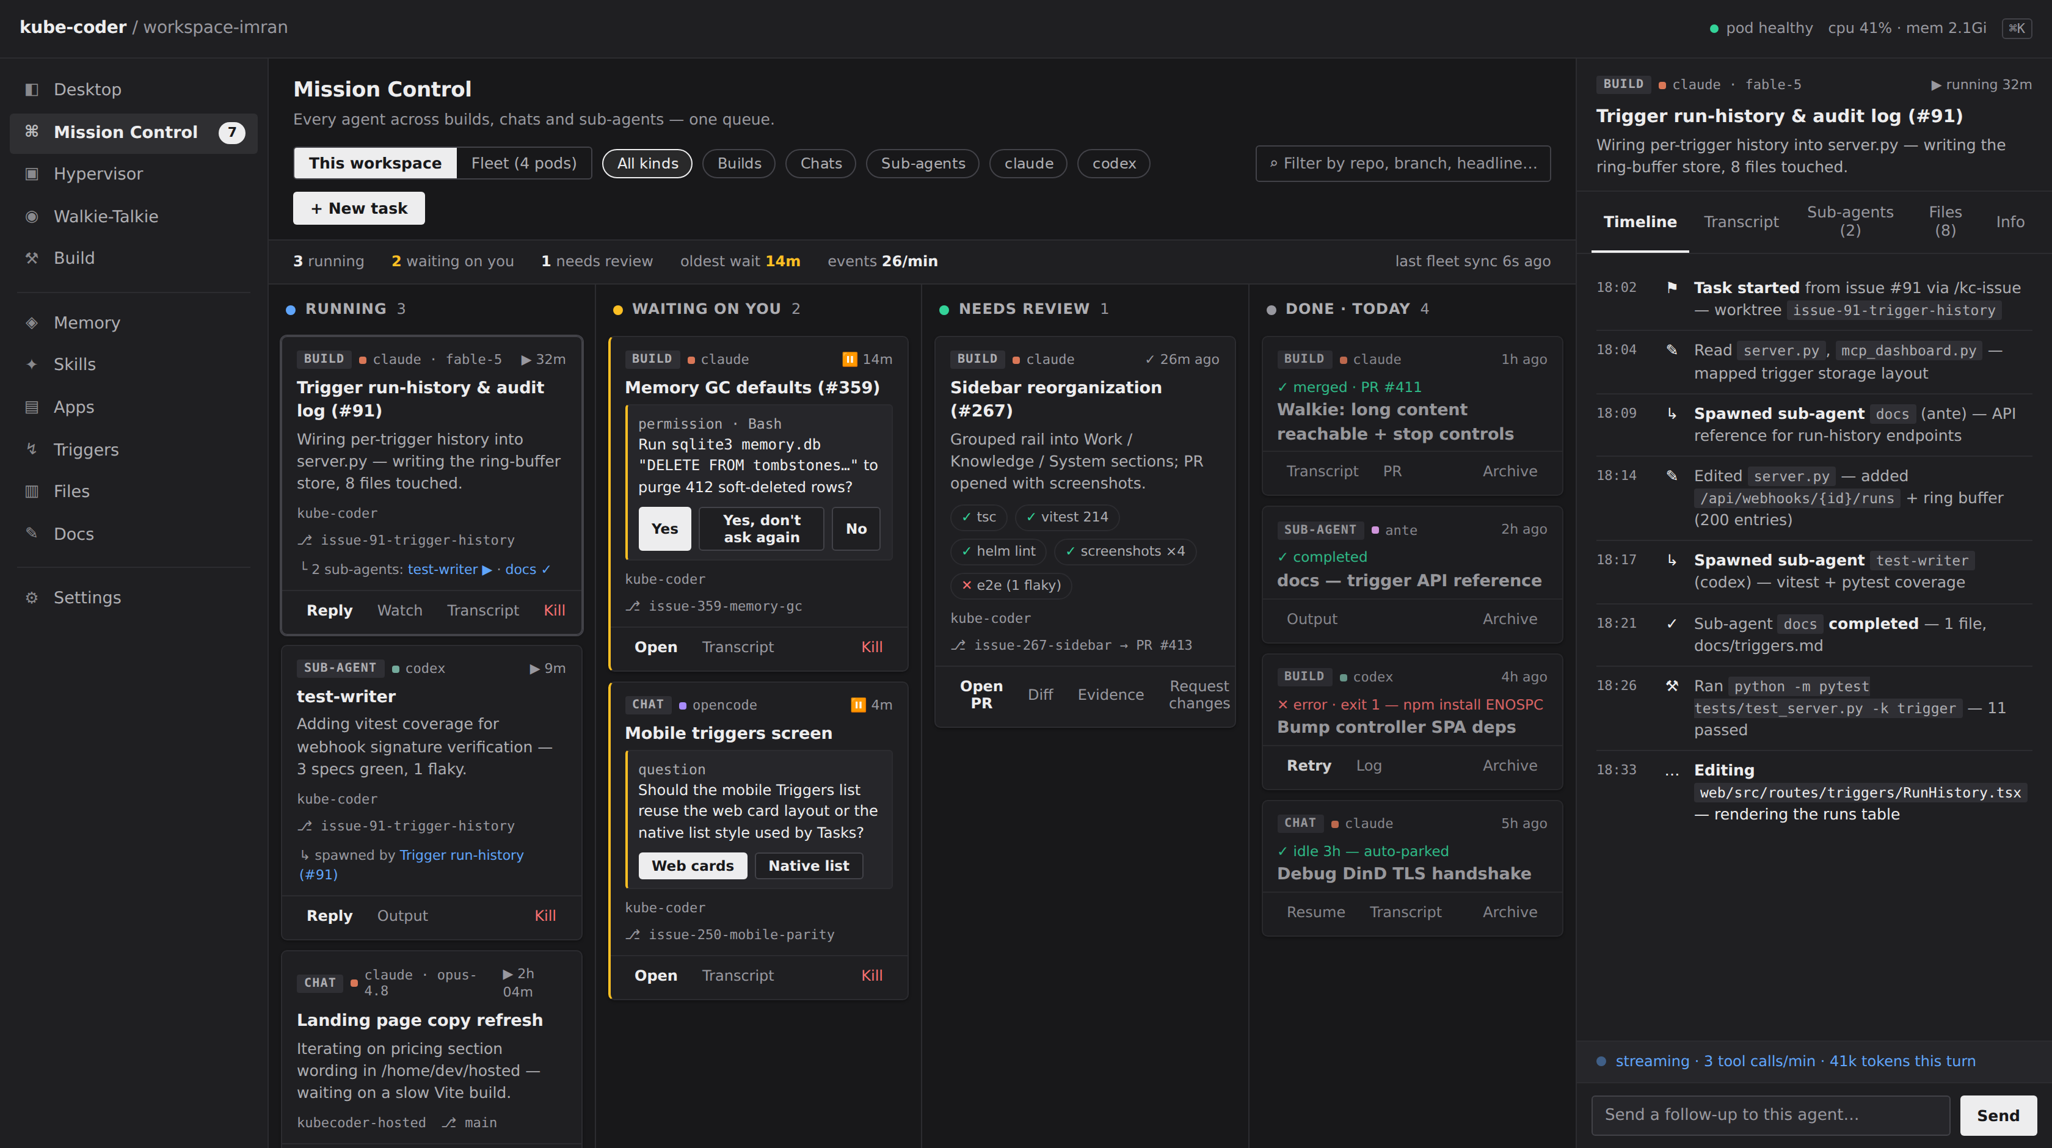Switch scope to This workspace
2052x1148 pixels.
tap(375, 163)
